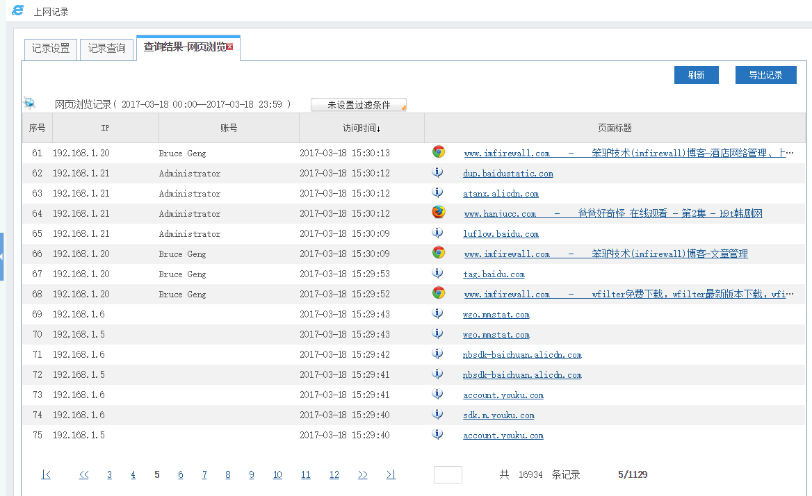Screen dimensions: 812x496
Task: Click the info icon beside tag.baidu.com
Action: click(438, 273)
